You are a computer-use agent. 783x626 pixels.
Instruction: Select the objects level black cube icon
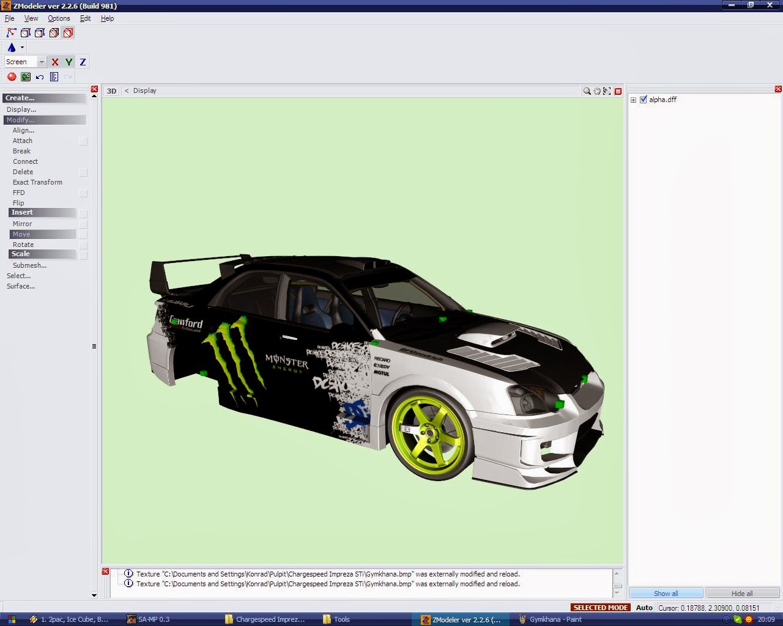[54, 33]
